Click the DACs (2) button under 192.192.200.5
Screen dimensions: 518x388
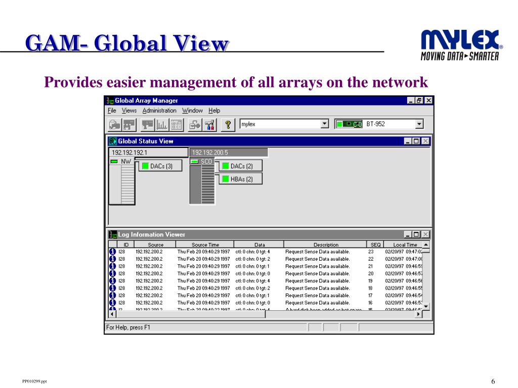(x=240, y=166)
